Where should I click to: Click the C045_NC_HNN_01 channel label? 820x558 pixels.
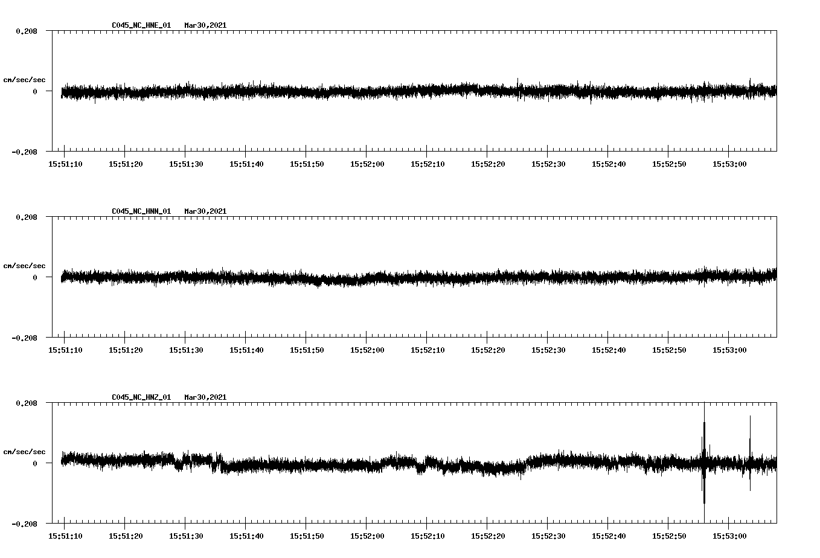click(x=140, y=211)
